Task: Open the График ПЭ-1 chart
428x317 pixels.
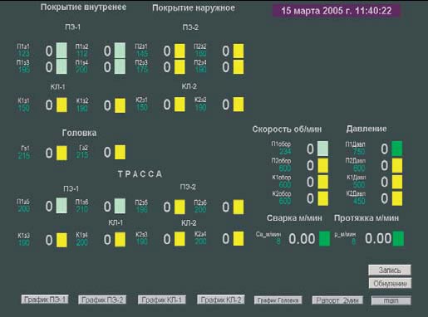Action: 45,300
